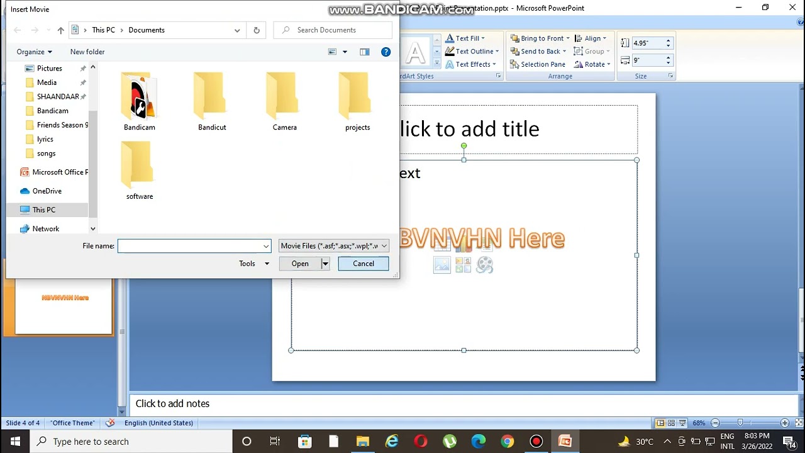This screenshot has height=453, width=805.
Task: Click the Up one level arrow
Action: click(x=60, y=30)
